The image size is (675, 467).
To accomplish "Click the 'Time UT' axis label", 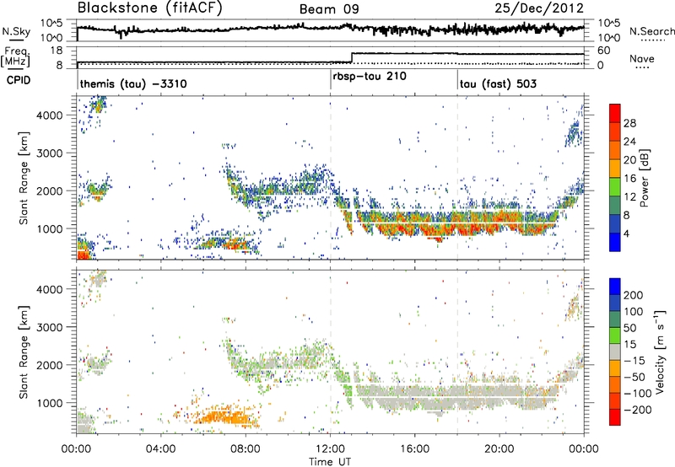I will click(330, 461).
